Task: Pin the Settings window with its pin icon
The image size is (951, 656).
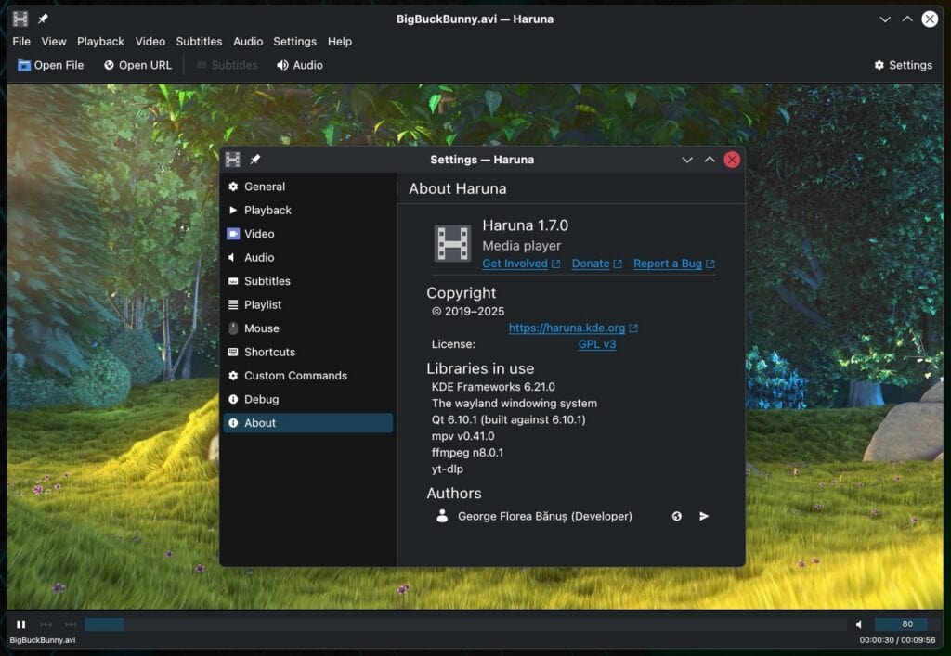Action: 255,159
